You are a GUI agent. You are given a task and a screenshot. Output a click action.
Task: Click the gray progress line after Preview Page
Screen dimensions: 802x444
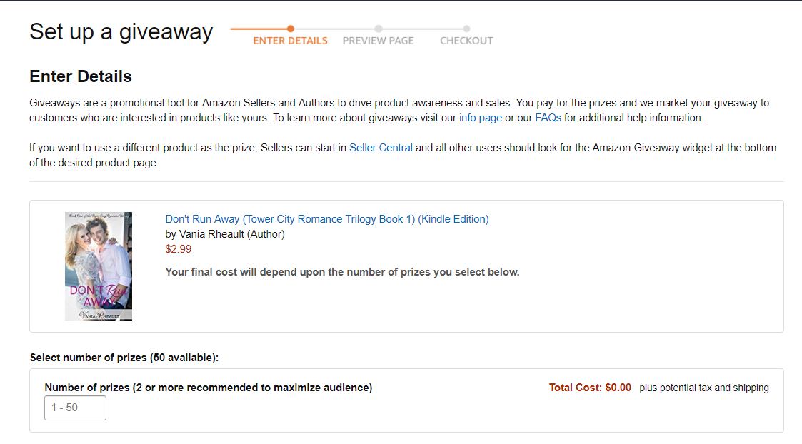click(x=421, y=30)
